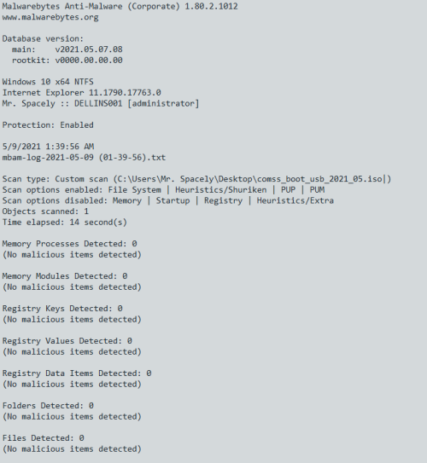427x463 pixels.
Task: Click the Registry Keys Detected: 0 line
Action: point(62,309)
